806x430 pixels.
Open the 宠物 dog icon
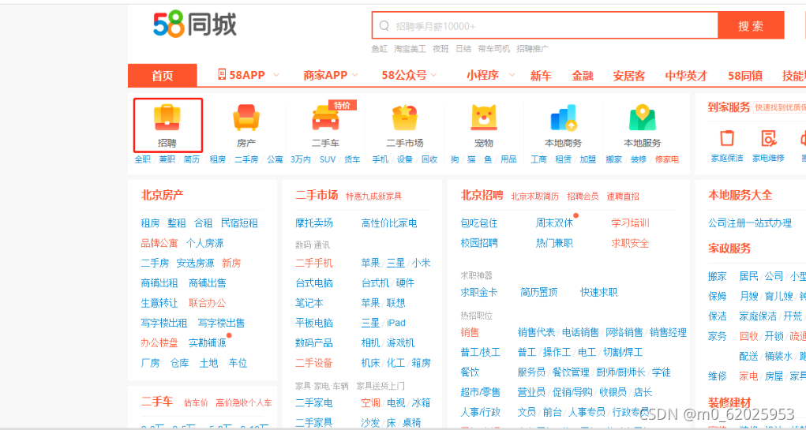click(x=484, y=117)
